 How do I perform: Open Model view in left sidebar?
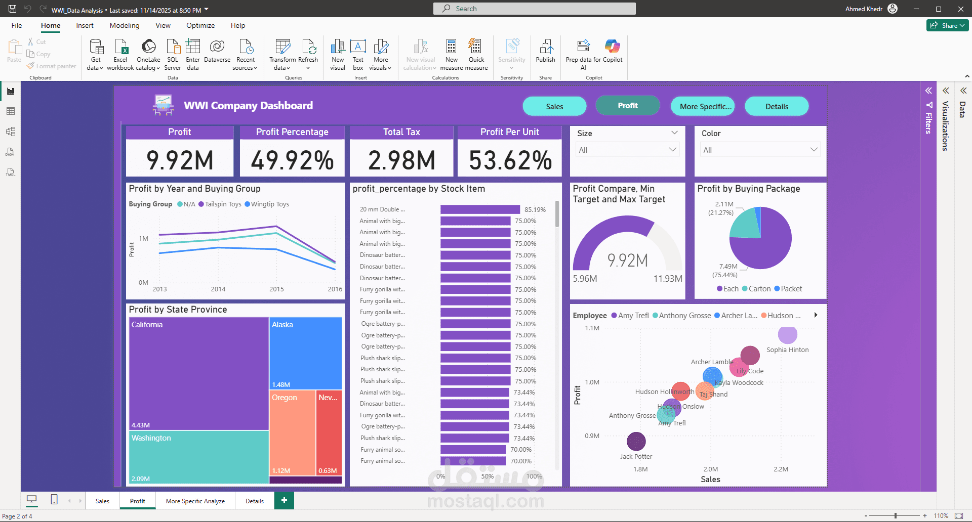pos(11,132)
